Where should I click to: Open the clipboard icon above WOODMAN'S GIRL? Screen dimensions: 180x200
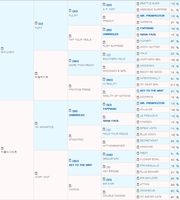[104, 67]
